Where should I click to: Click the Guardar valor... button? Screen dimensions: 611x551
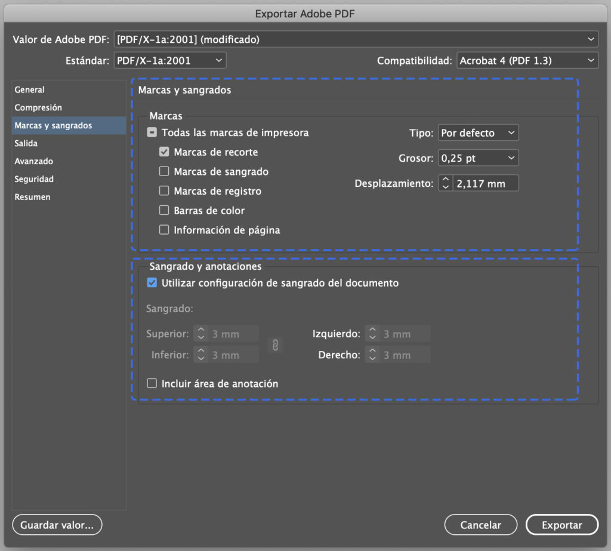(x=57, y=525)
